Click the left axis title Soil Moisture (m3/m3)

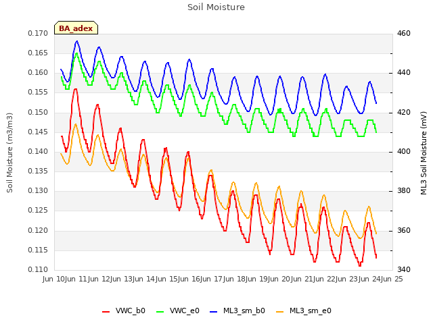click(x=9, y=153)
